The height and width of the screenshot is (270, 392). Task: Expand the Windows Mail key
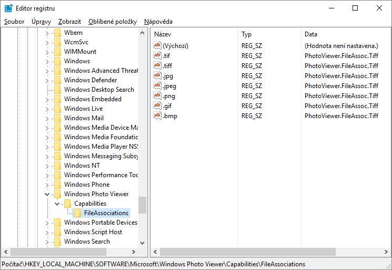point(47,118)
